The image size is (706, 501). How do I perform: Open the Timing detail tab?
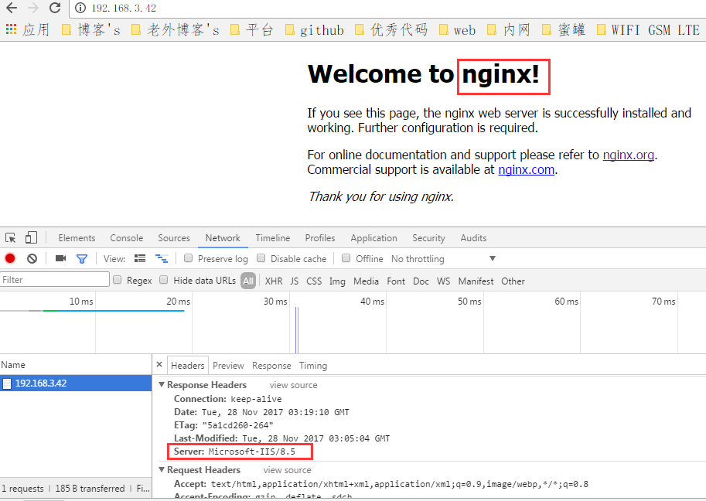point(313,365)
